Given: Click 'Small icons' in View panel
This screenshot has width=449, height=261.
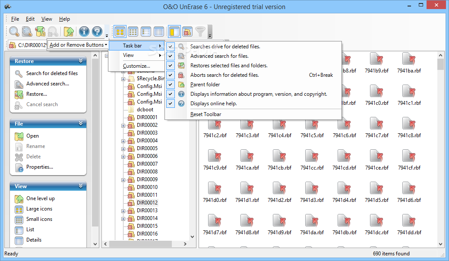Looking at the screenshot, I should coord(39,219).
